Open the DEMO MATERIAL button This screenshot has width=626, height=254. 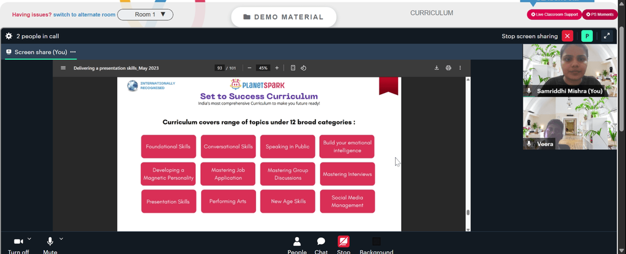284,17
